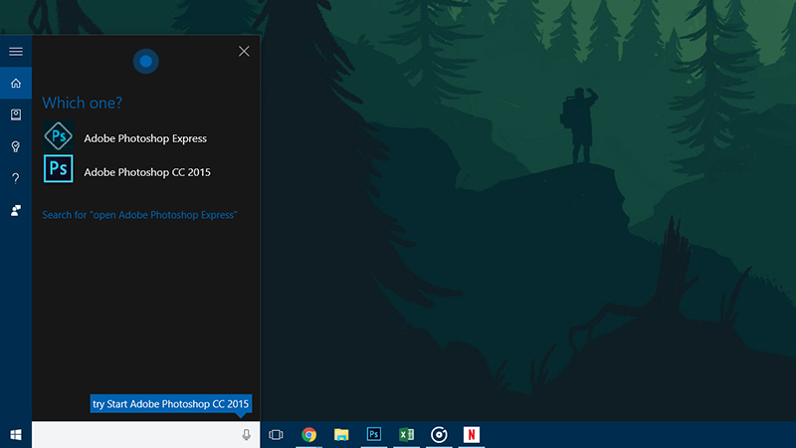Close the Cortana panel
This screenshot has height=448, width=796.
[x=244, y=52]
